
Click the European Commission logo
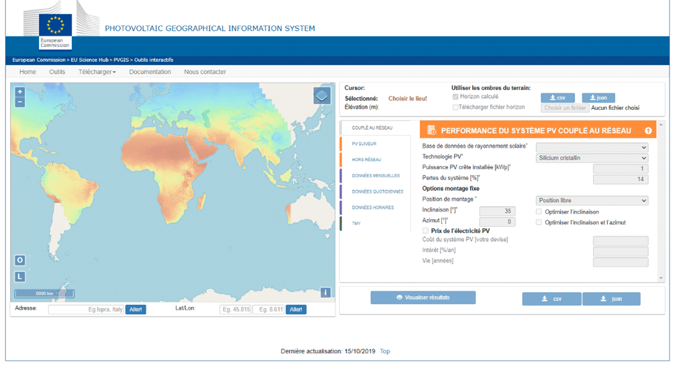pos(54,25)
